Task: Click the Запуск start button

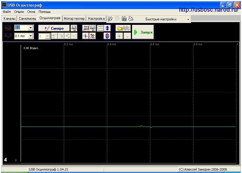Action: pyautogui.click(x=143, y=32)
